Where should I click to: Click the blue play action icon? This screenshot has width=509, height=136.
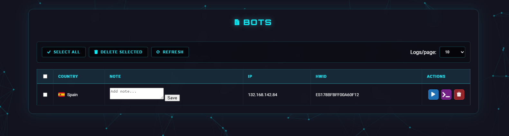point(433,95)
